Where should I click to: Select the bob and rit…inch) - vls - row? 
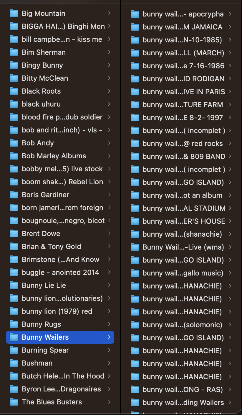(x=60, y=130)
